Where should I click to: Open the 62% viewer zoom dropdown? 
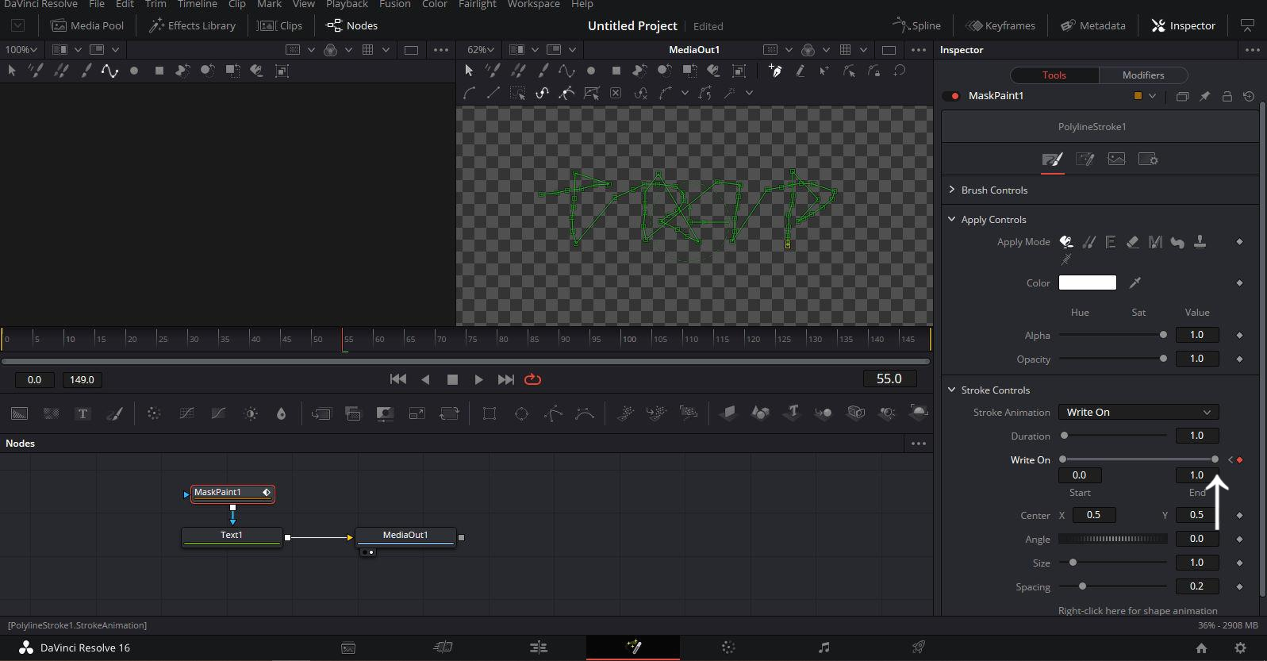(x=481, y=49)
